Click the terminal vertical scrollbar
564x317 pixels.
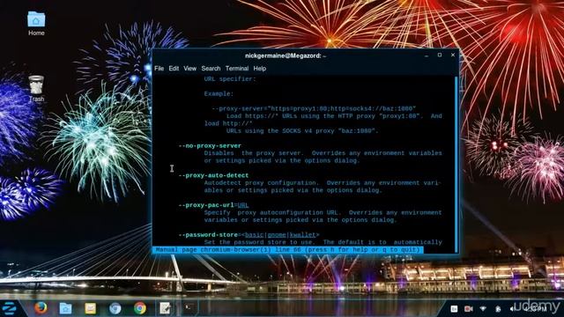(456, 165)
